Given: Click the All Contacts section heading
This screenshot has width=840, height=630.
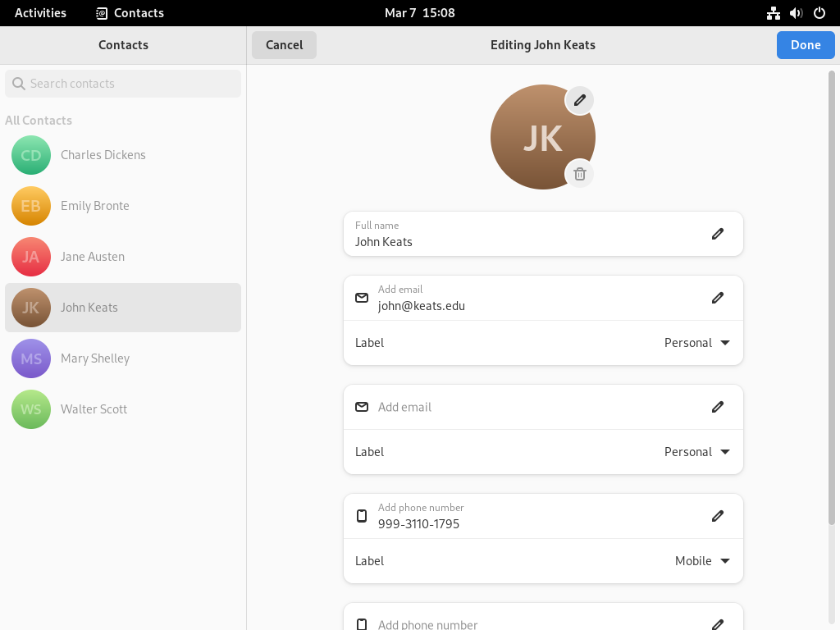Looking at the screenshot, I should pos(39,121).
